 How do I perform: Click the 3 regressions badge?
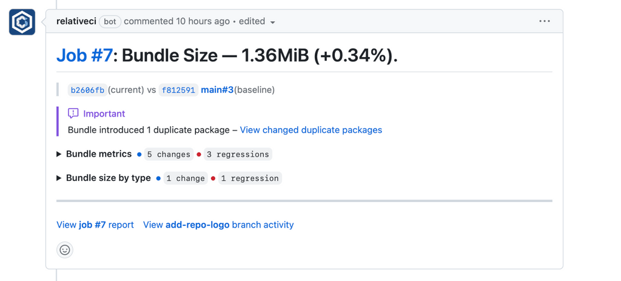pyautogui.click(x=238, y=154)
